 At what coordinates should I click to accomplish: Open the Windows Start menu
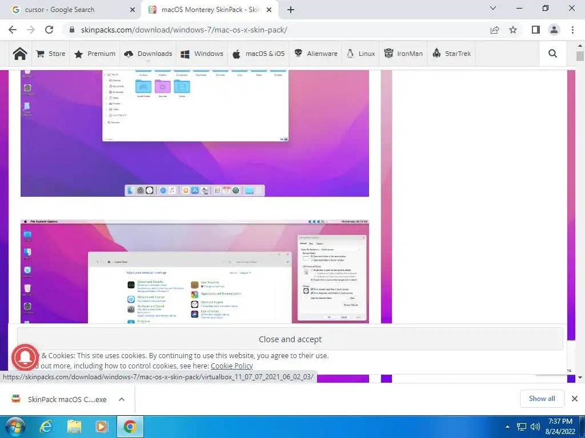tap(15, 427)
